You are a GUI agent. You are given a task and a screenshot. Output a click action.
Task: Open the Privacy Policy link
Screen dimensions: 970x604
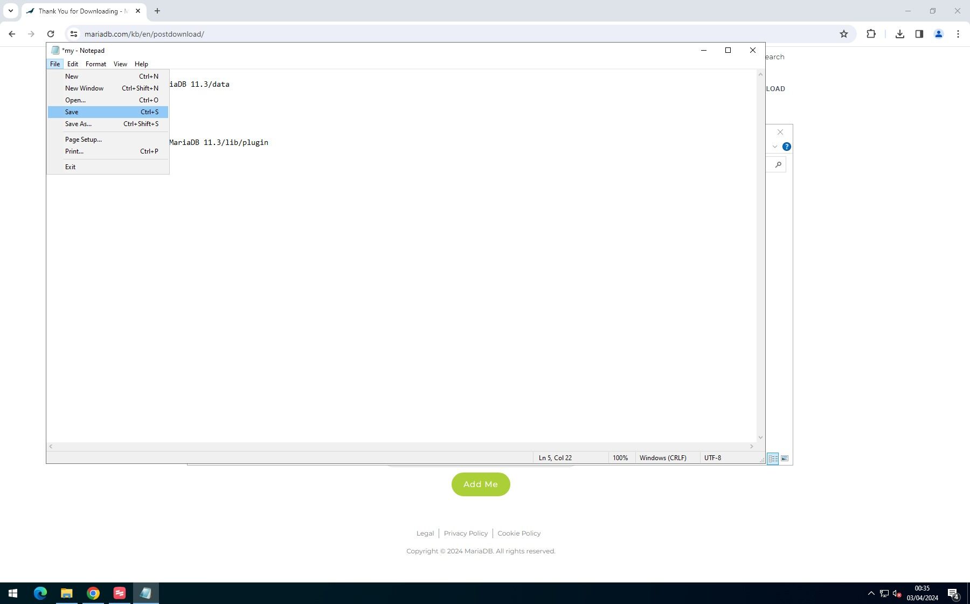click(466, 533)
